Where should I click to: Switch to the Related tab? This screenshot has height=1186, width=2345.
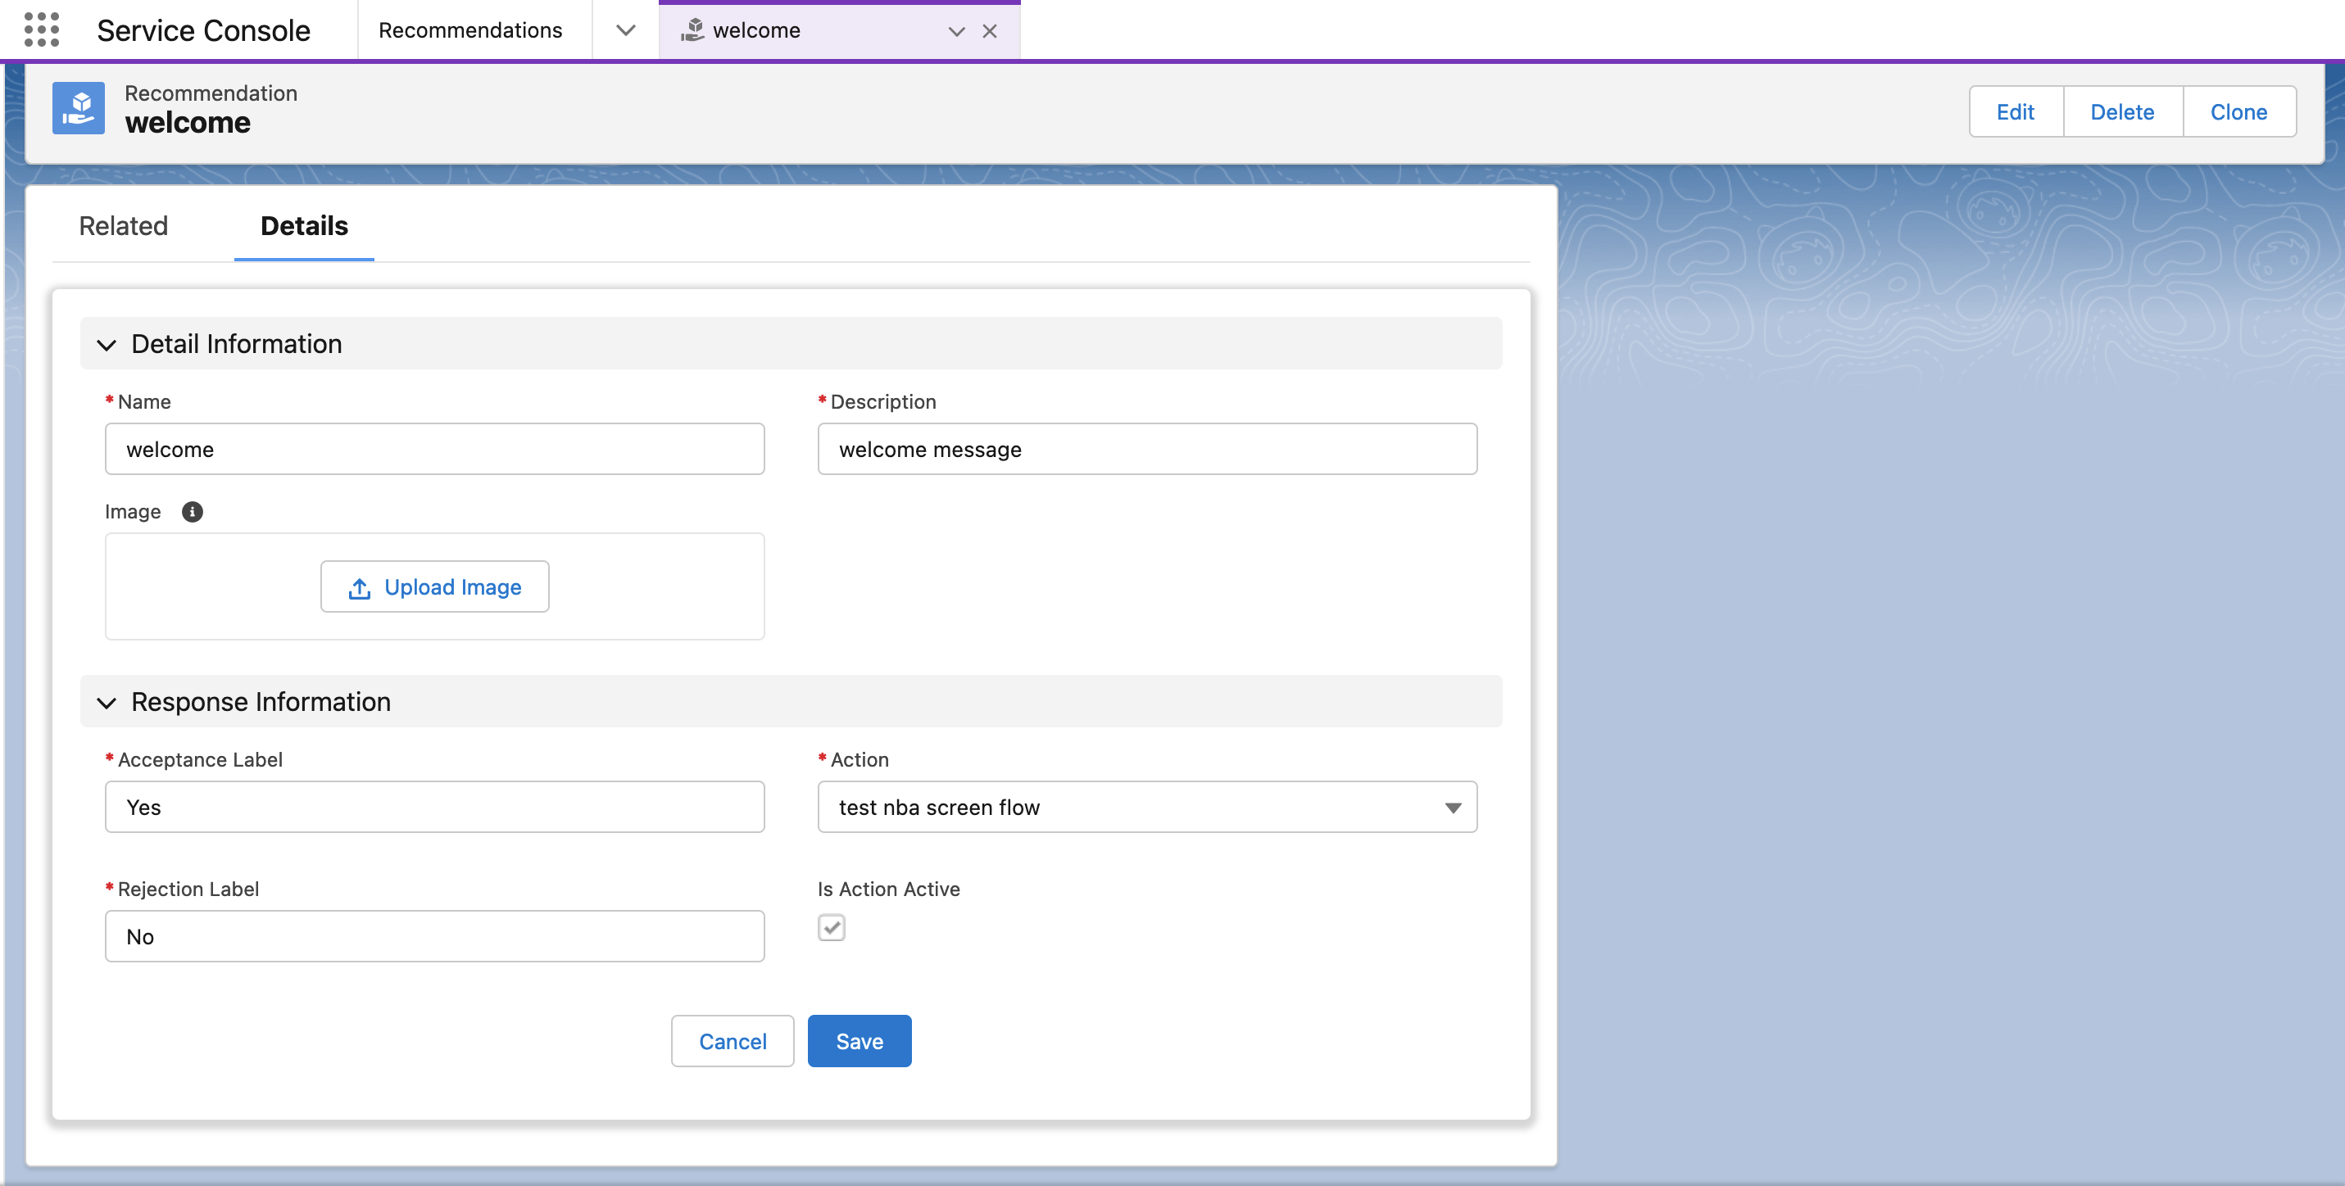124,226
